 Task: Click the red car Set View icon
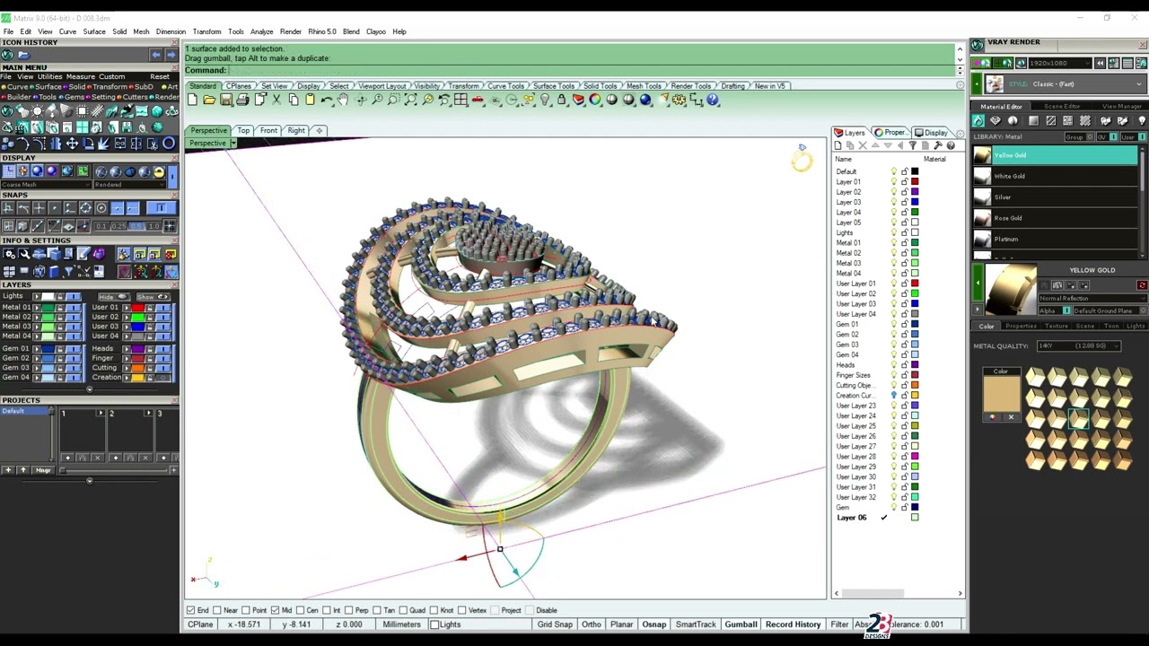pos(478,100)
